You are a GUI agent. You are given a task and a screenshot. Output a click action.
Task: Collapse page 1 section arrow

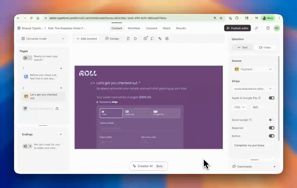(x=61, y=68)
